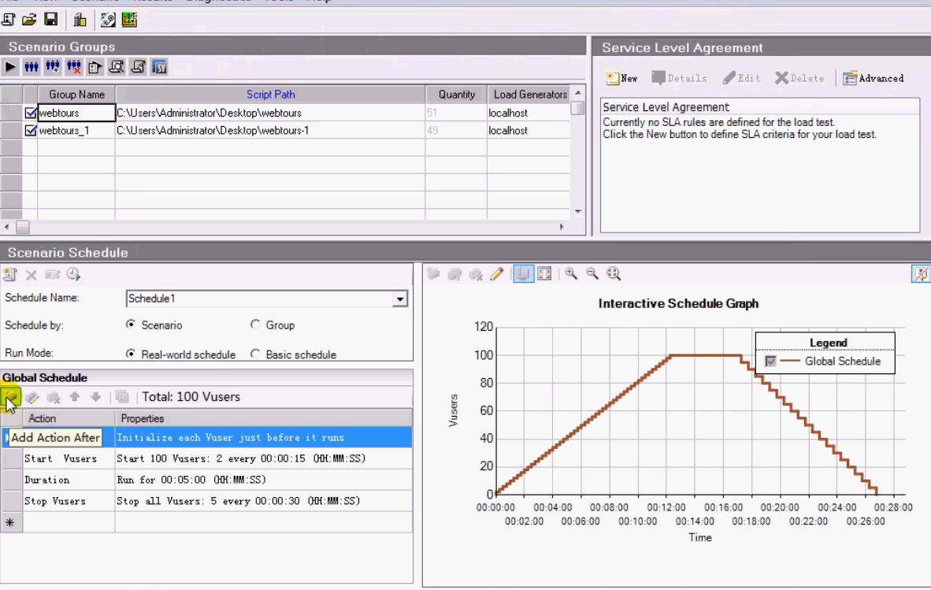Click the Load Generators column header
The height and width of the screenshot is (590, 931).
click(x=529, y=95)
